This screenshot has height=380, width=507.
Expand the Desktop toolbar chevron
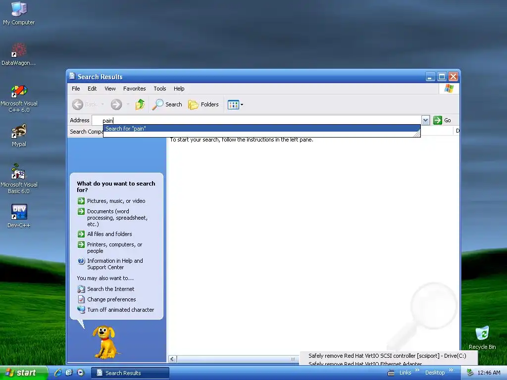point(451,370)
